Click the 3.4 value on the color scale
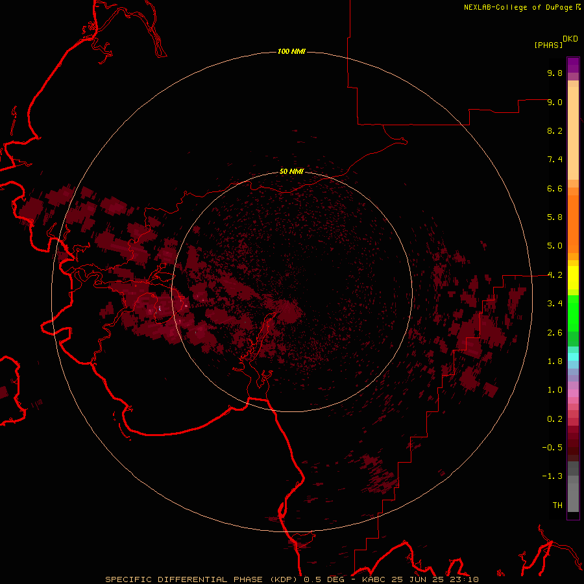Image resolution: width=584 pixels, height=584 pixels. 555,304
